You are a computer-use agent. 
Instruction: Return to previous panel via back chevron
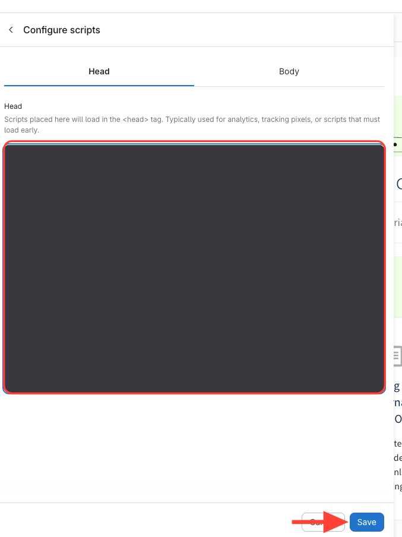(x=11, y=30)
